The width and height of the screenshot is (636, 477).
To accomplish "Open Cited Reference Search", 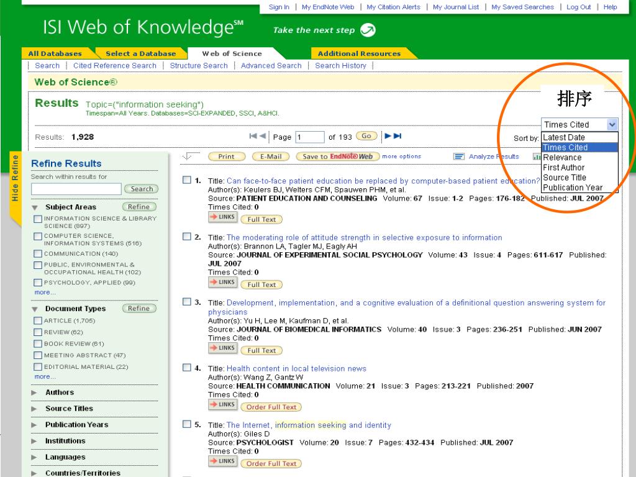I will pos(115,66).
